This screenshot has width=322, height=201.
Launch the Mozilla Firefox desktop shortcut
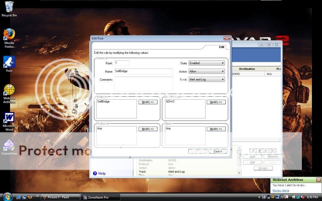pos(9,38)
